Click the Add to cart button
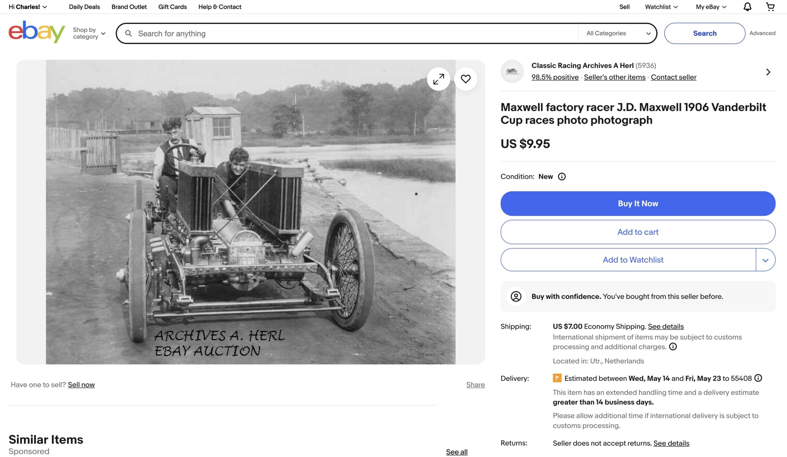 638,232
